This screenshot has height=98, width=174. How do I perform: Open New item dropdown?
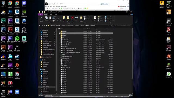point(87,17)
